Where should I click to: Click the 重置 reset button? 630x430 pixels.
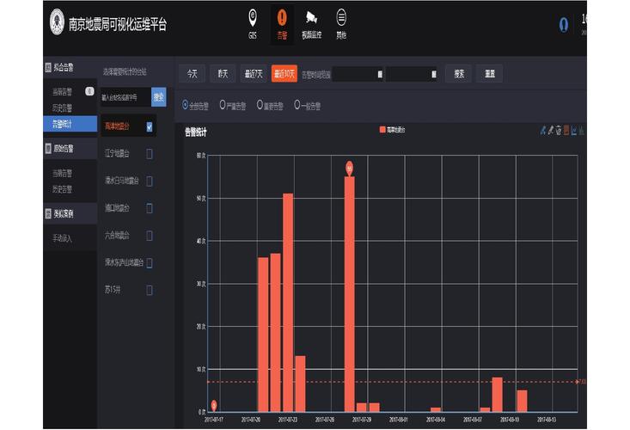point(489,74)
